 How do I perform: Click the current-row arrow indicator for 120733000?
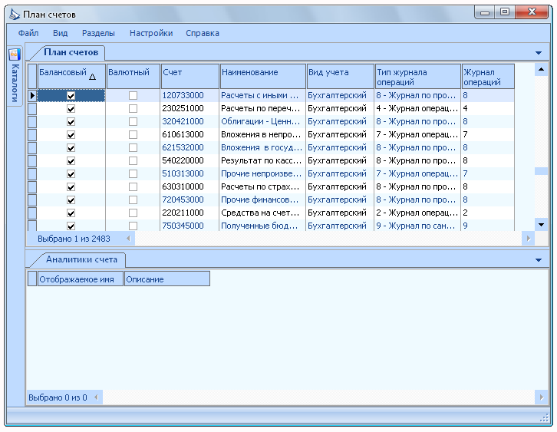tap(32, 96)
